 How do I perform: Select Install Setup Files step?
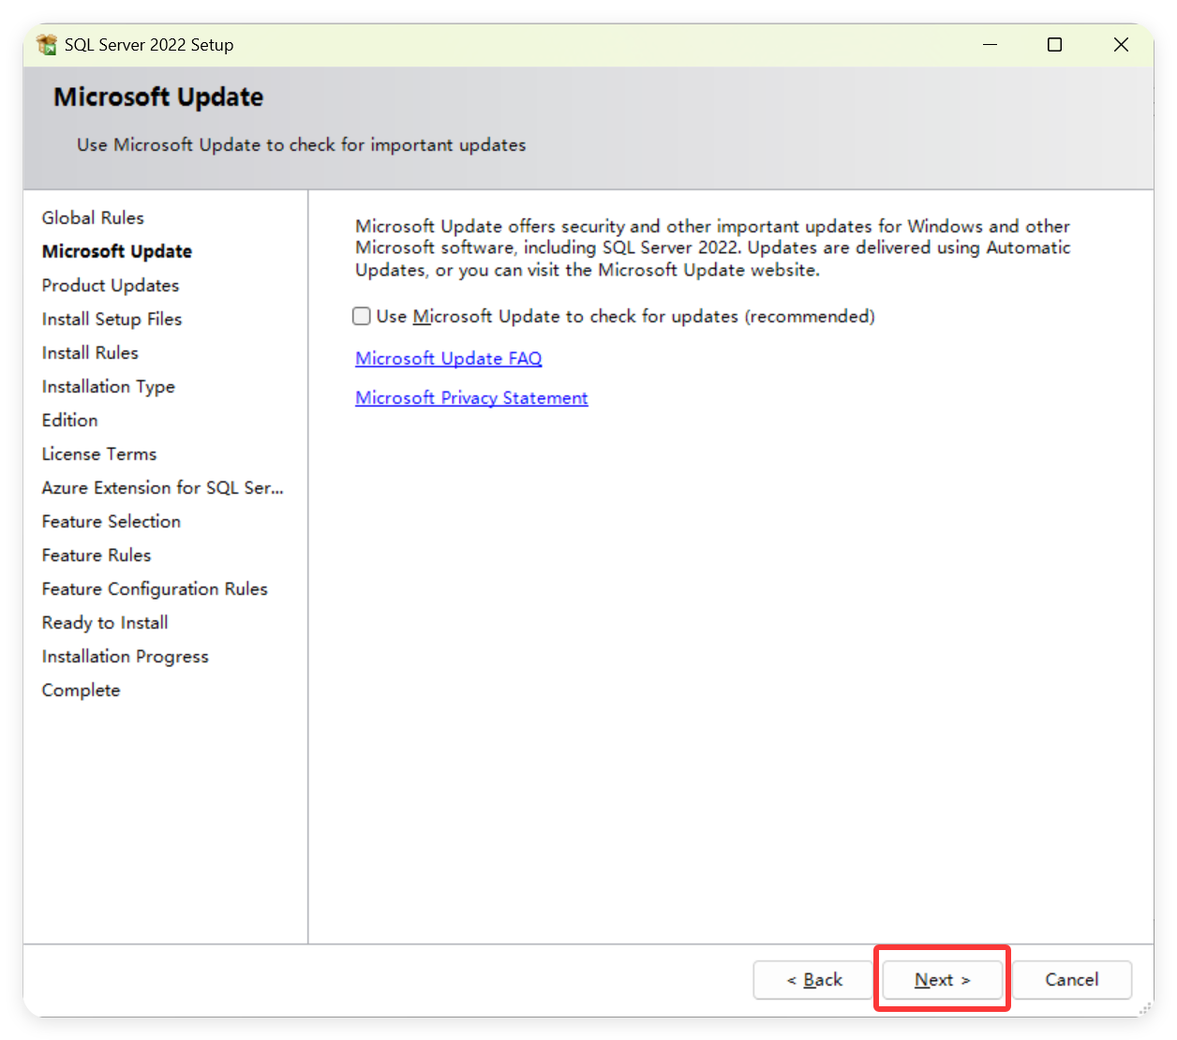(112, 319)
